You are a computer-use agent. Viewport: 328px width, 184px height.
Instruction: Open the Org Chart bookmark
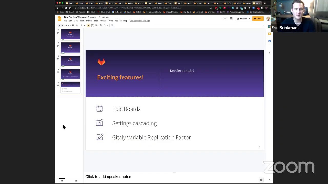186,12
